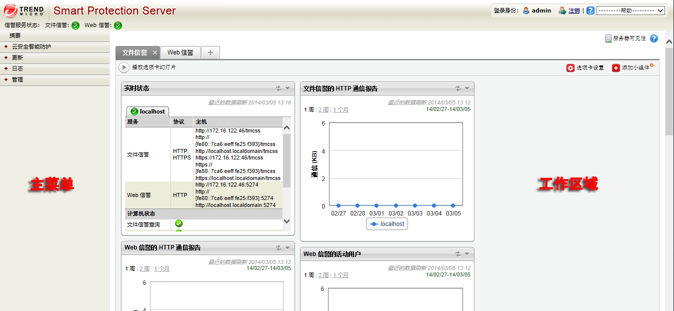This screenshot has width=674, height=311.
Task: Add a new tab with plus tab
Action: (210, 52)
